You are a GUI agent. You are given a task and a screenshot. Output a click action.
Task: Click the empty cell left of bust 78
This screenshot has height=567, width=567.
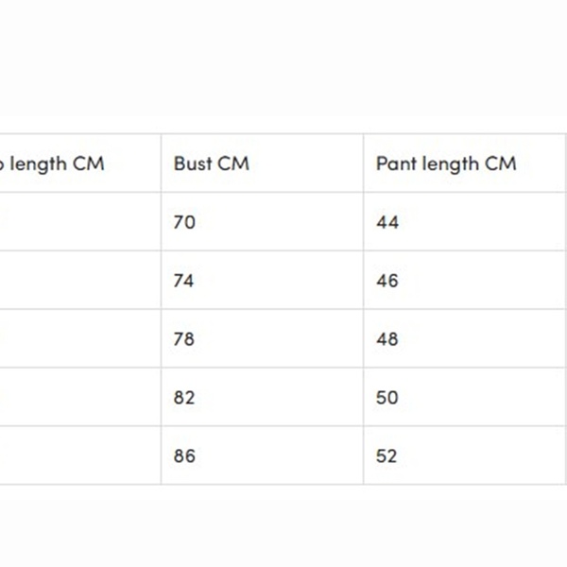pyautogui.click(x=80, y=339)
